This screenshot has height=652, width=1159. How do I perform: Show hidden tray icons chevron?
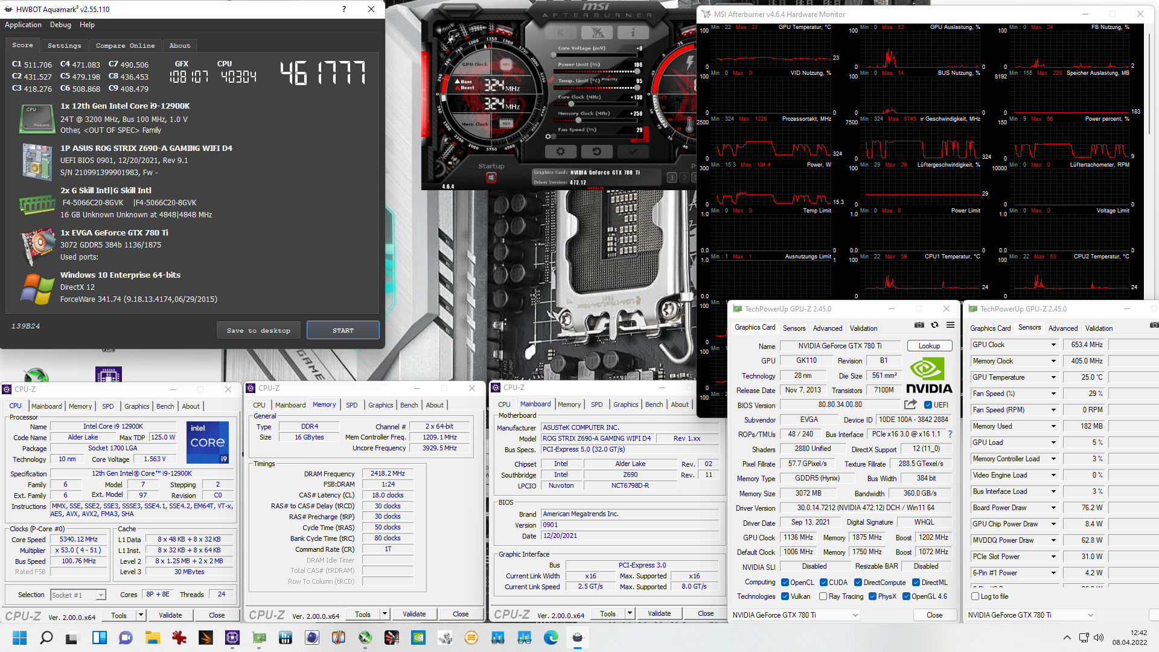pos(1067,638)
